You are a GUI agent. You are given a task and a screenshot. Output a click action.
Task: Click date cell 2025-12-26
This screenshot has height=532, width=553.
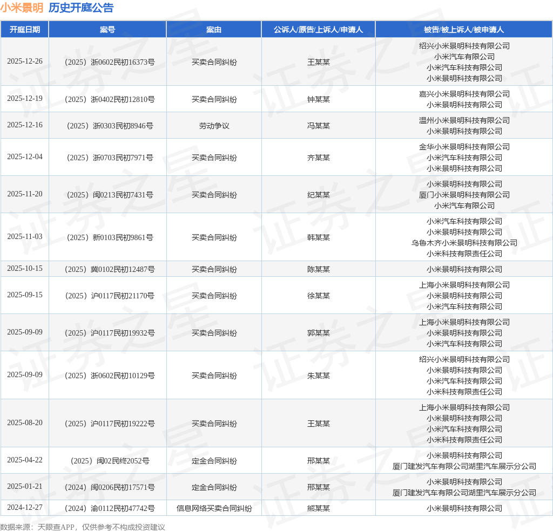[25, 62]
